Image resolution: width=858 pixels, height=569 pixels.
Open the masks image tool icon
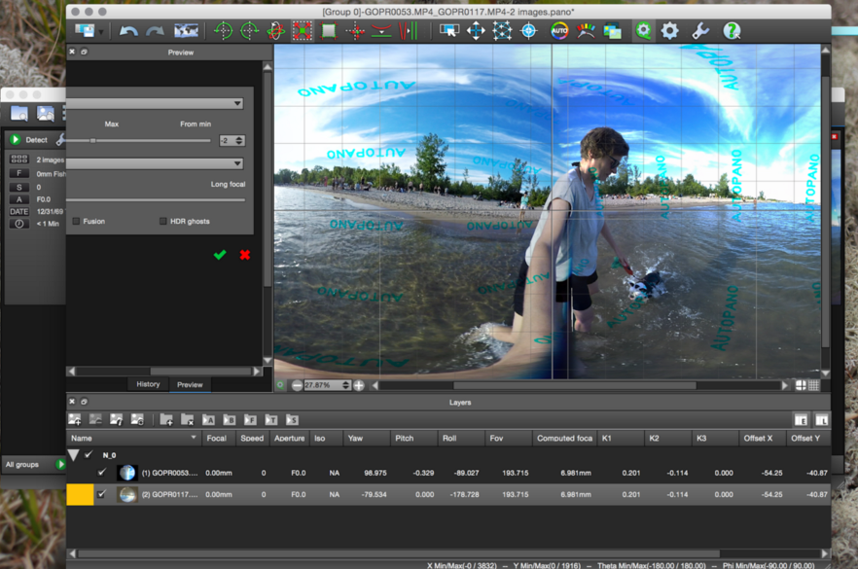[x=612, y=31]
